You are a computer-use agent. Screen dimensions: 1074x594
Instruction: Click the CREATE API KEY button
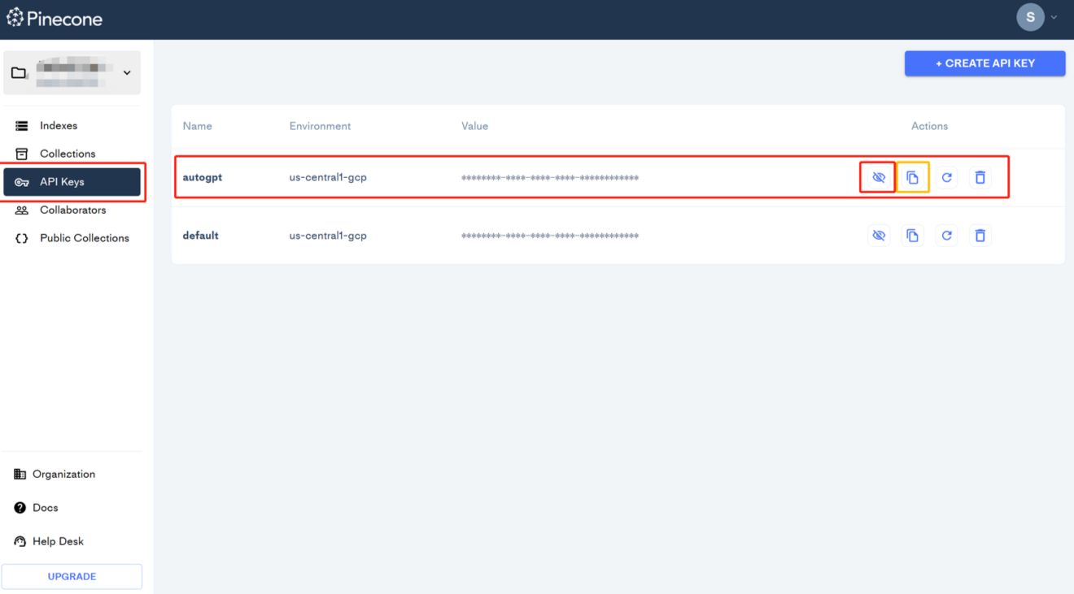click(x=984, y=63)
